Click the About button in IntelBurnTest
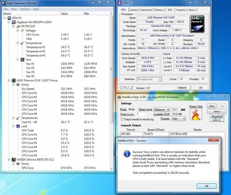 [217, 111]
